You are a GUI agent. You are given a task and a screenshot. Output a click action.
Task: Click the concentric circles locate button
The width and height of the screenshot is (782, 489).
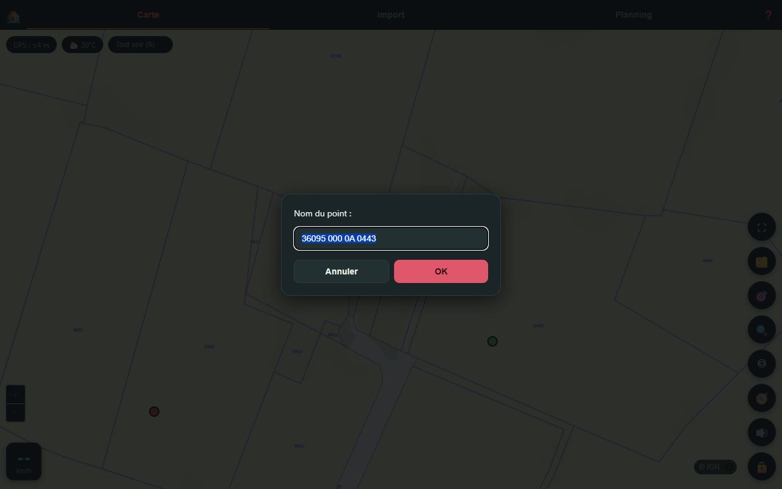tap(762, 364)
